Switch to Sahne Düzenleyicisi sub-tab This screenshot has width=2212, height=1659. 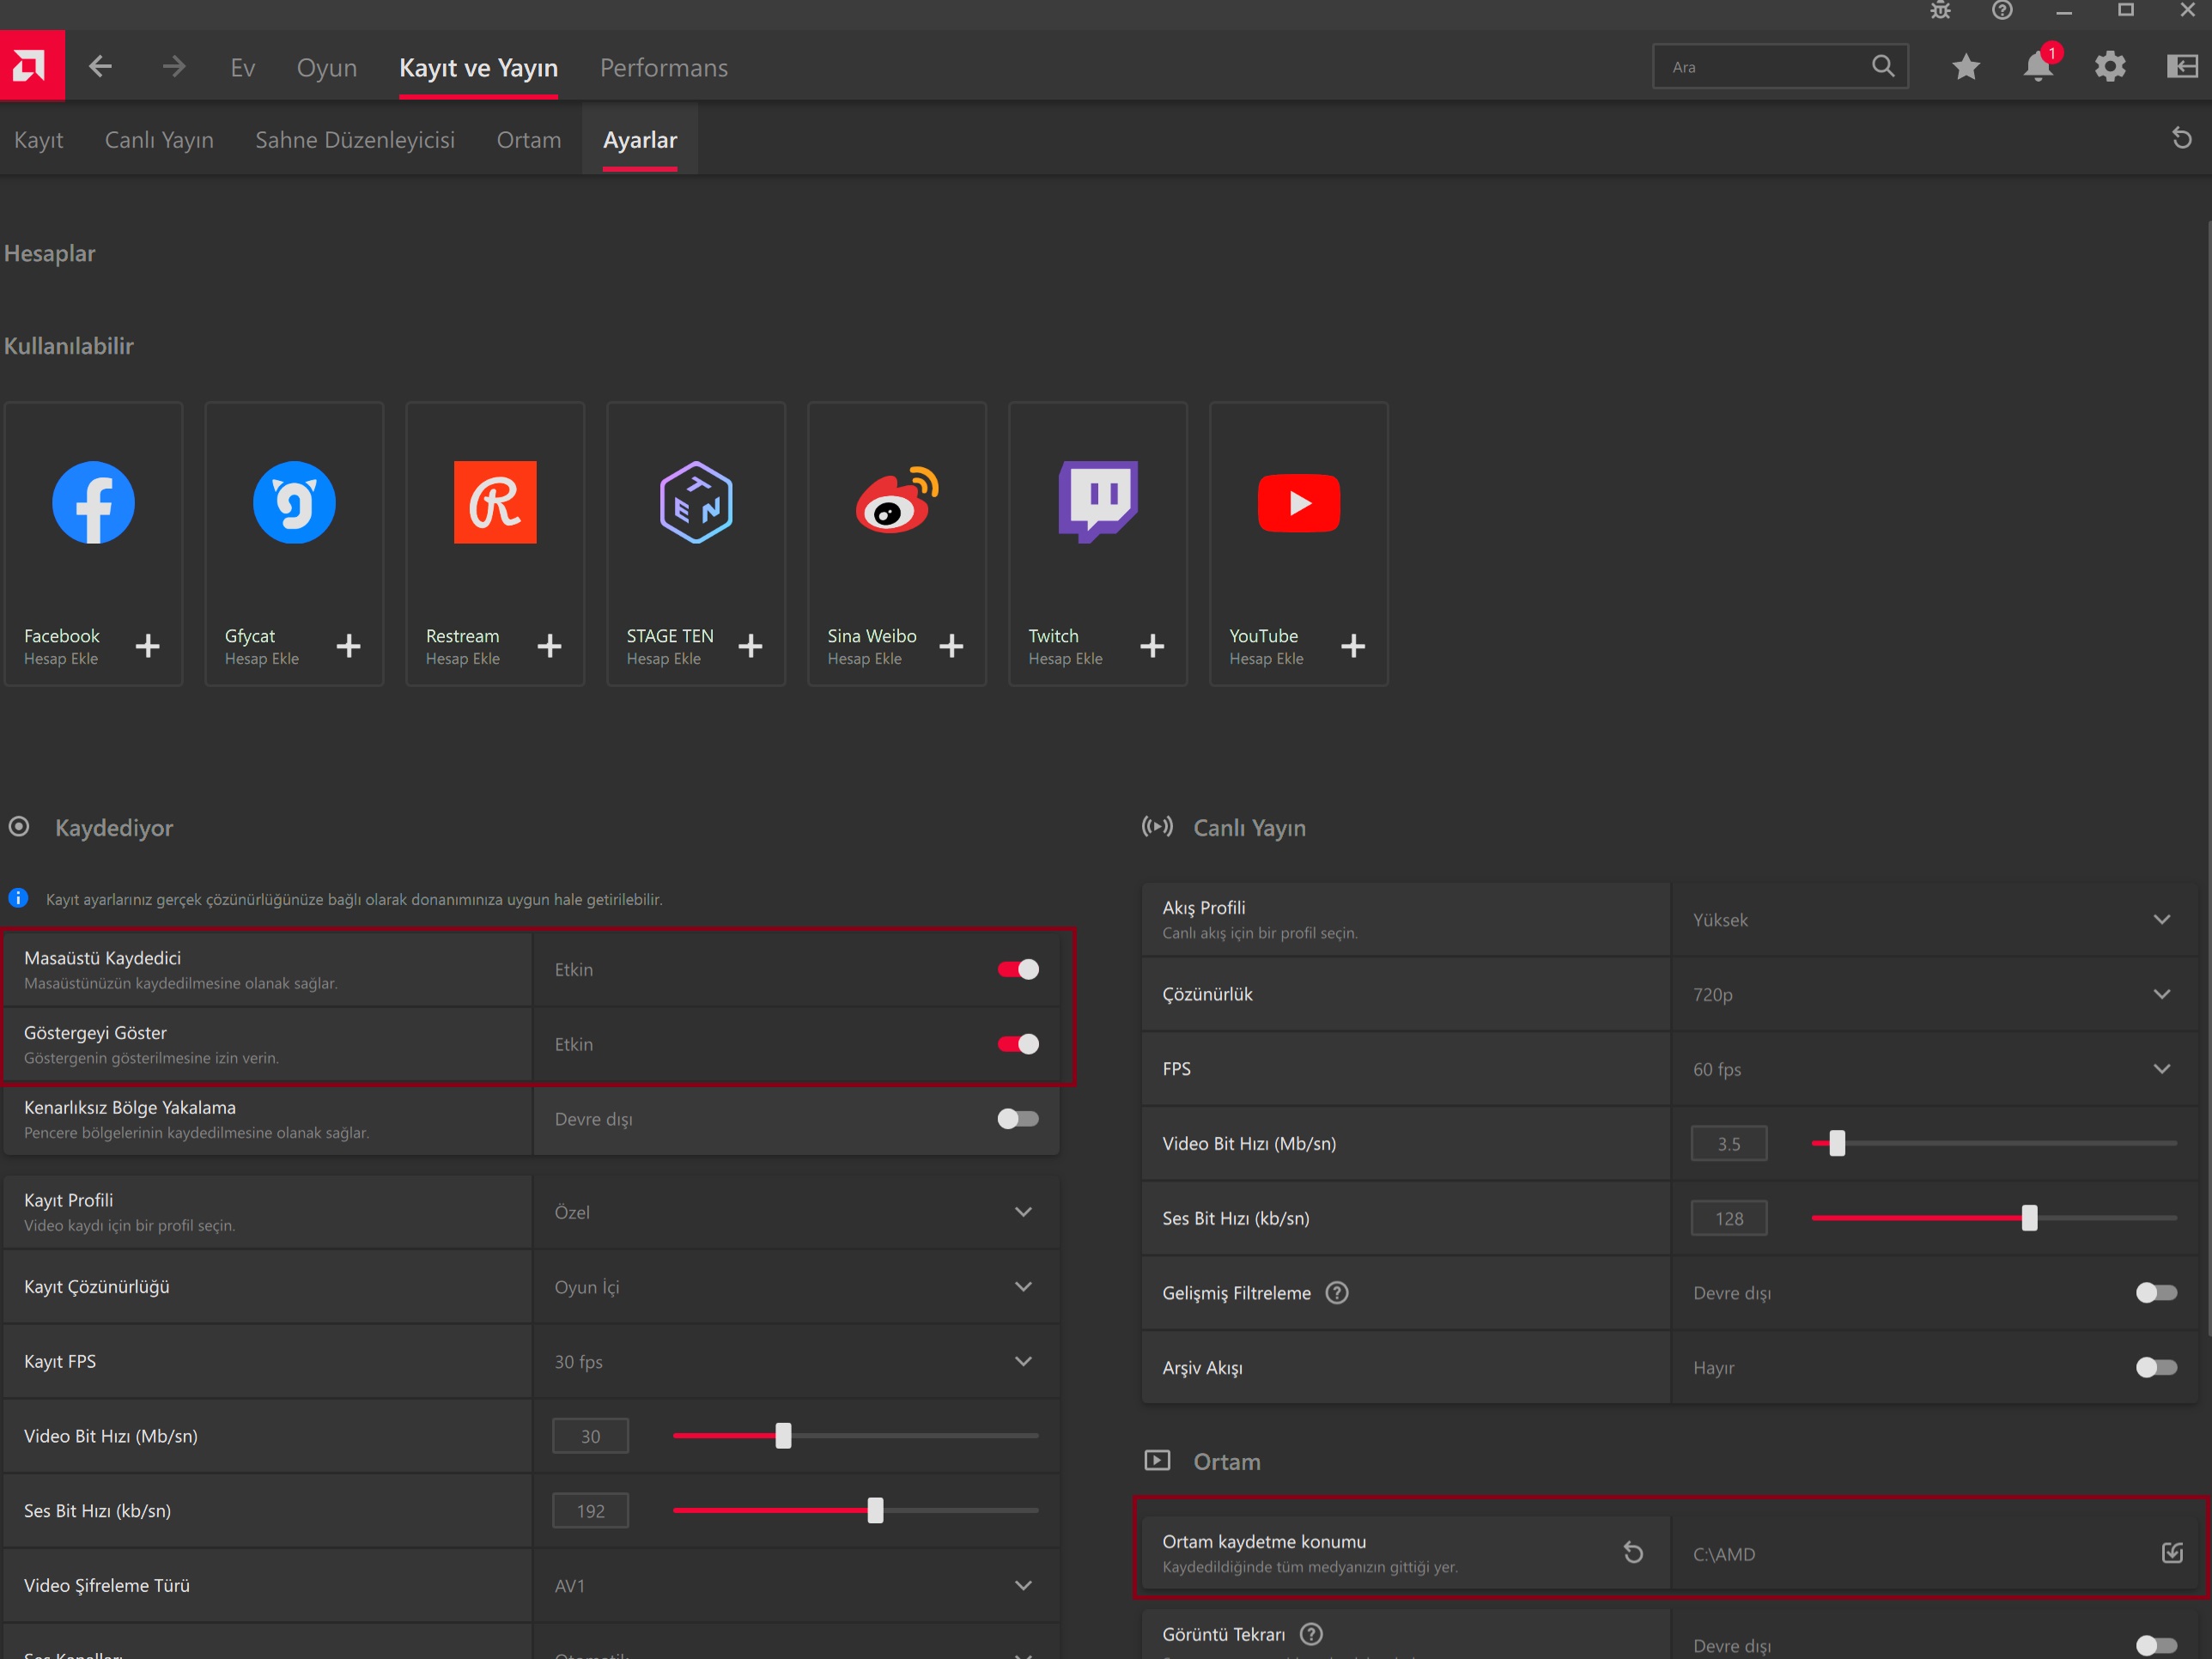click(x=355, y=140)
